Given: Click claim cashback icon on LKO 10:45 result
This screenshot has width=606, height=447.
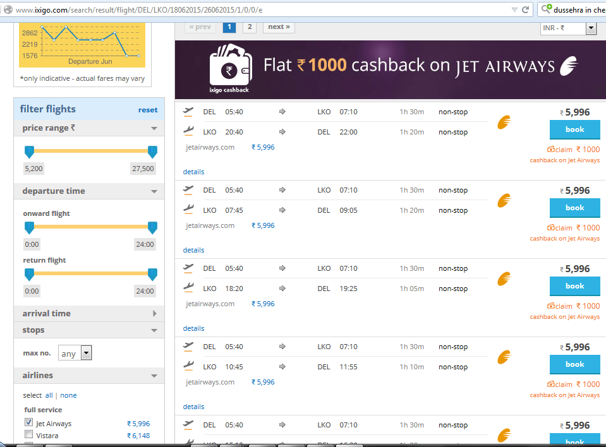Looking at the screenshot, I should (x=551, y=384).
